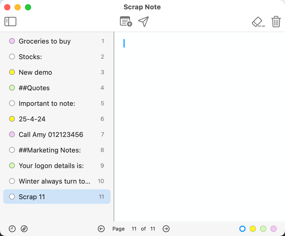This screenshot has width=285, height=236.
Task: Click the current page number field
Action: [134, 229]
